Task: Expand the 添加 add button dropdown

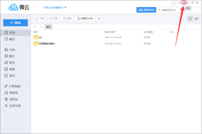Action: point(23,23)
